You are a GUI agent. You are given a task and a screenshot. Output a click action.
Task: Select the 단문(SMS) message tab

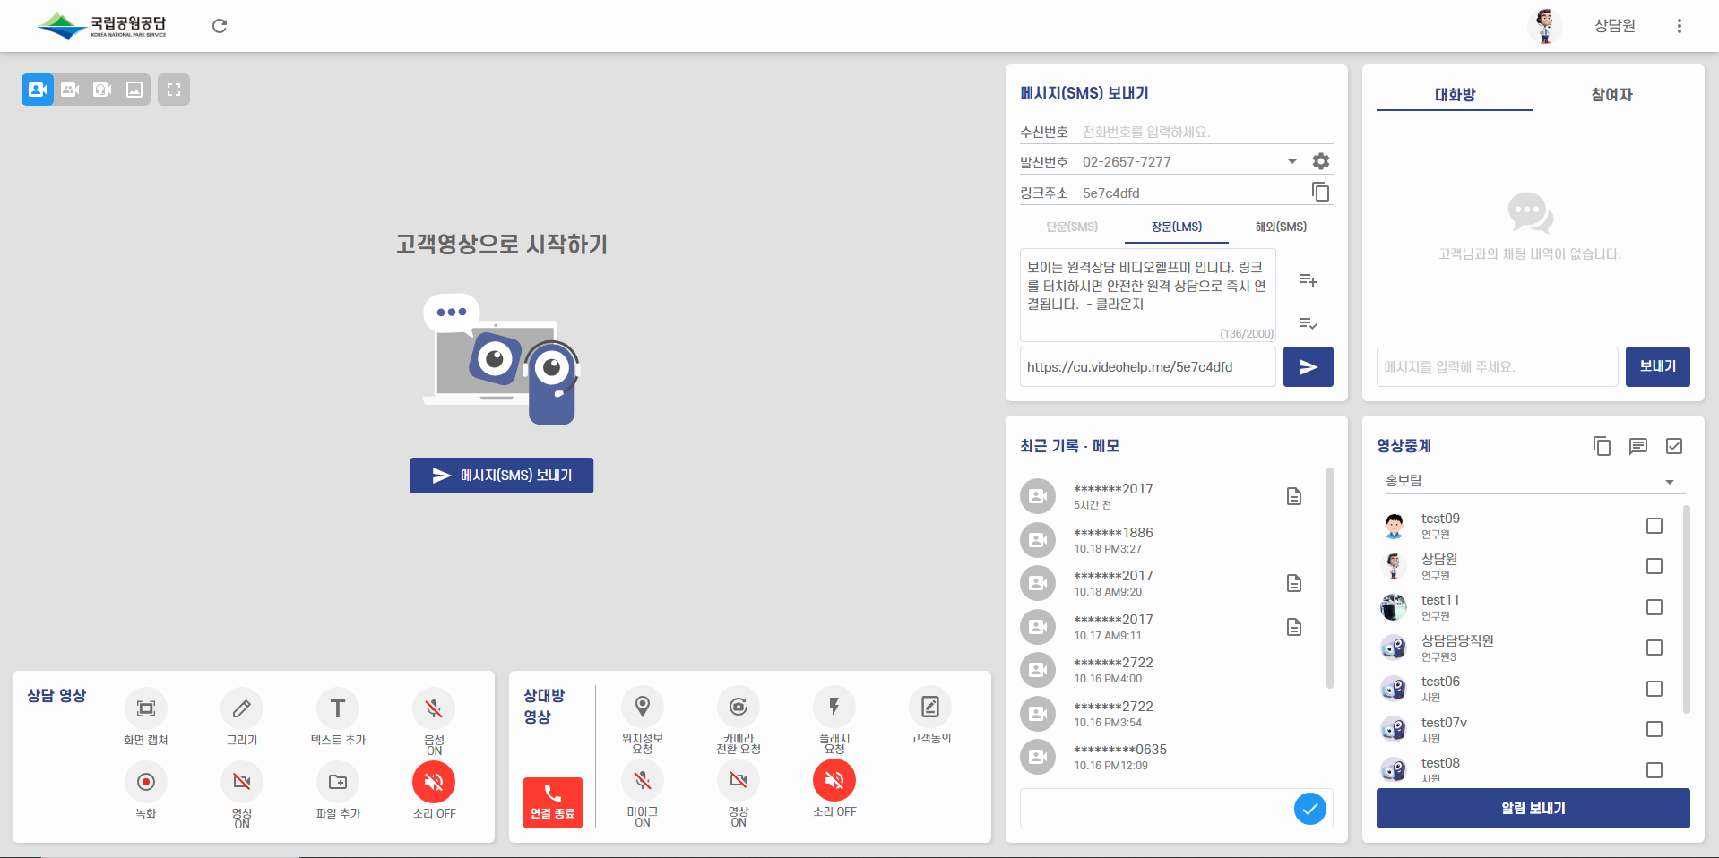coord(1072,227)
